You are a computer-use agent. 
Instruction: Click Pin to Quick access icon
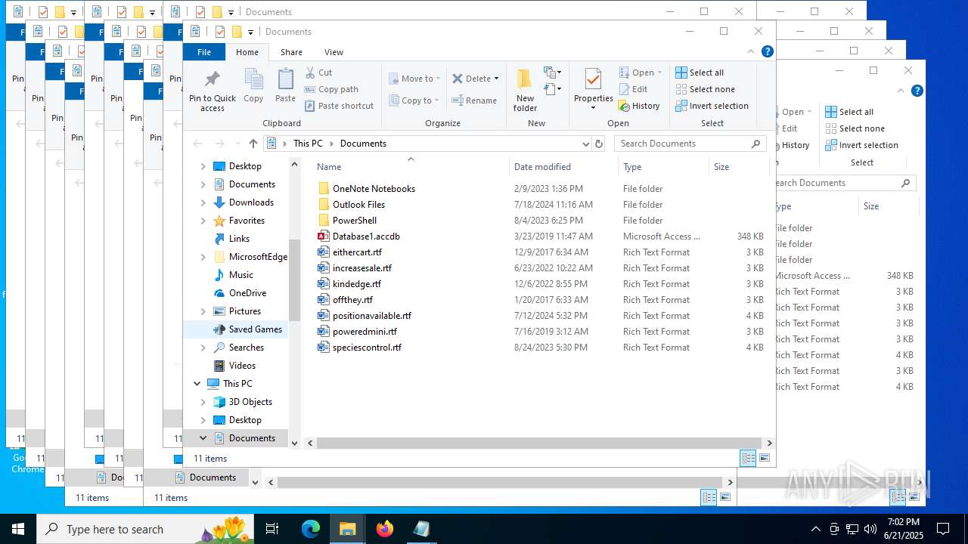click(x=213, y=79)
